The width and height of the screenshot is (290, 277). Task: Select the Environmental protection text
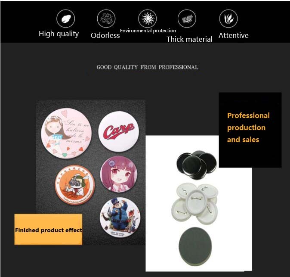148,31
